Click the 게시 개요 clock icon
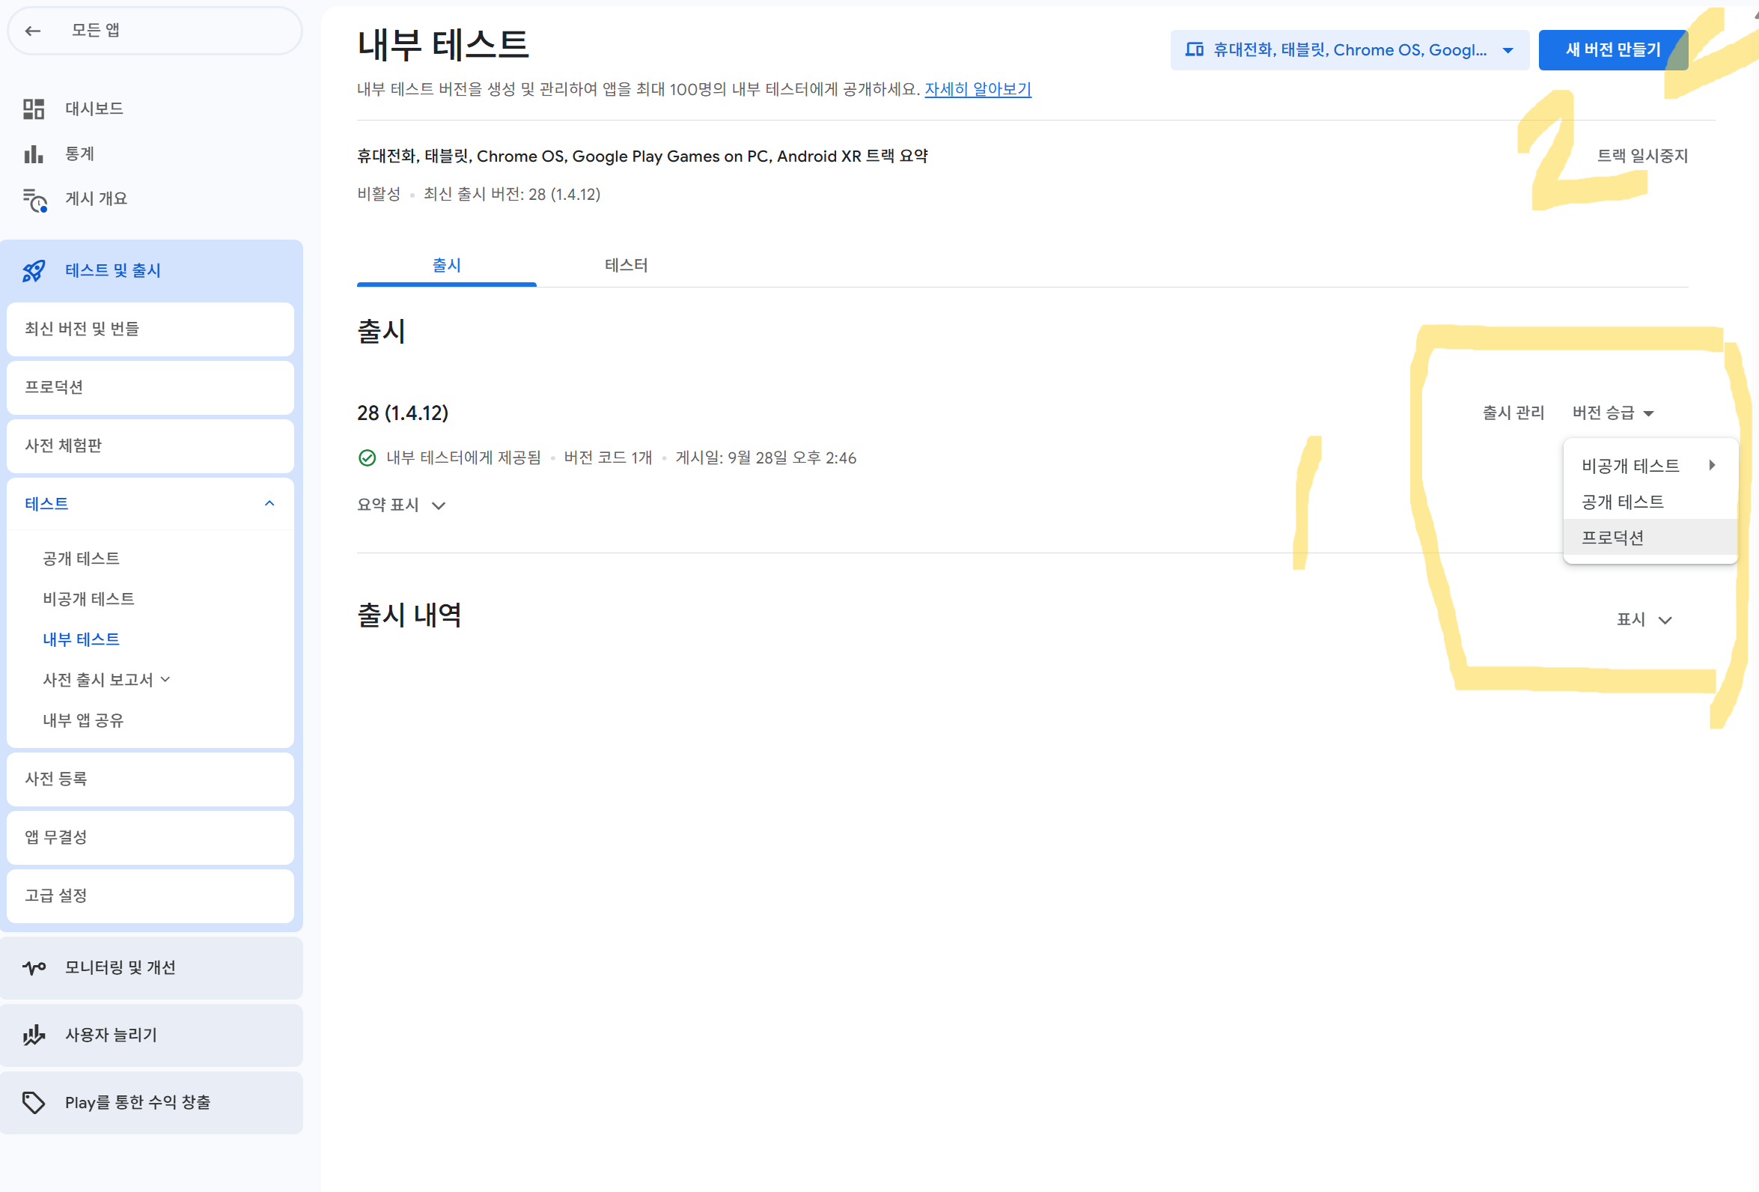 (35, 200)
